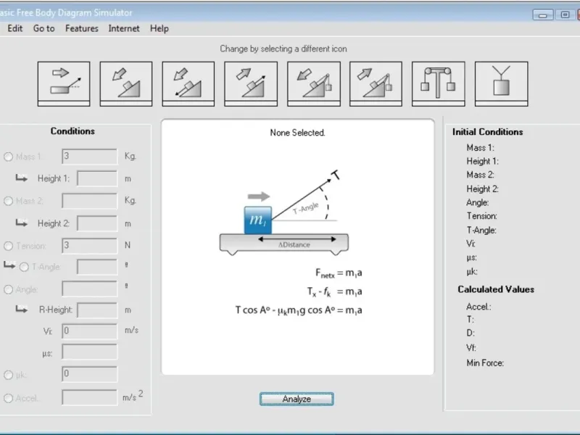
Task: Select the Mass 2 radio button
Action: click(8, 201)
